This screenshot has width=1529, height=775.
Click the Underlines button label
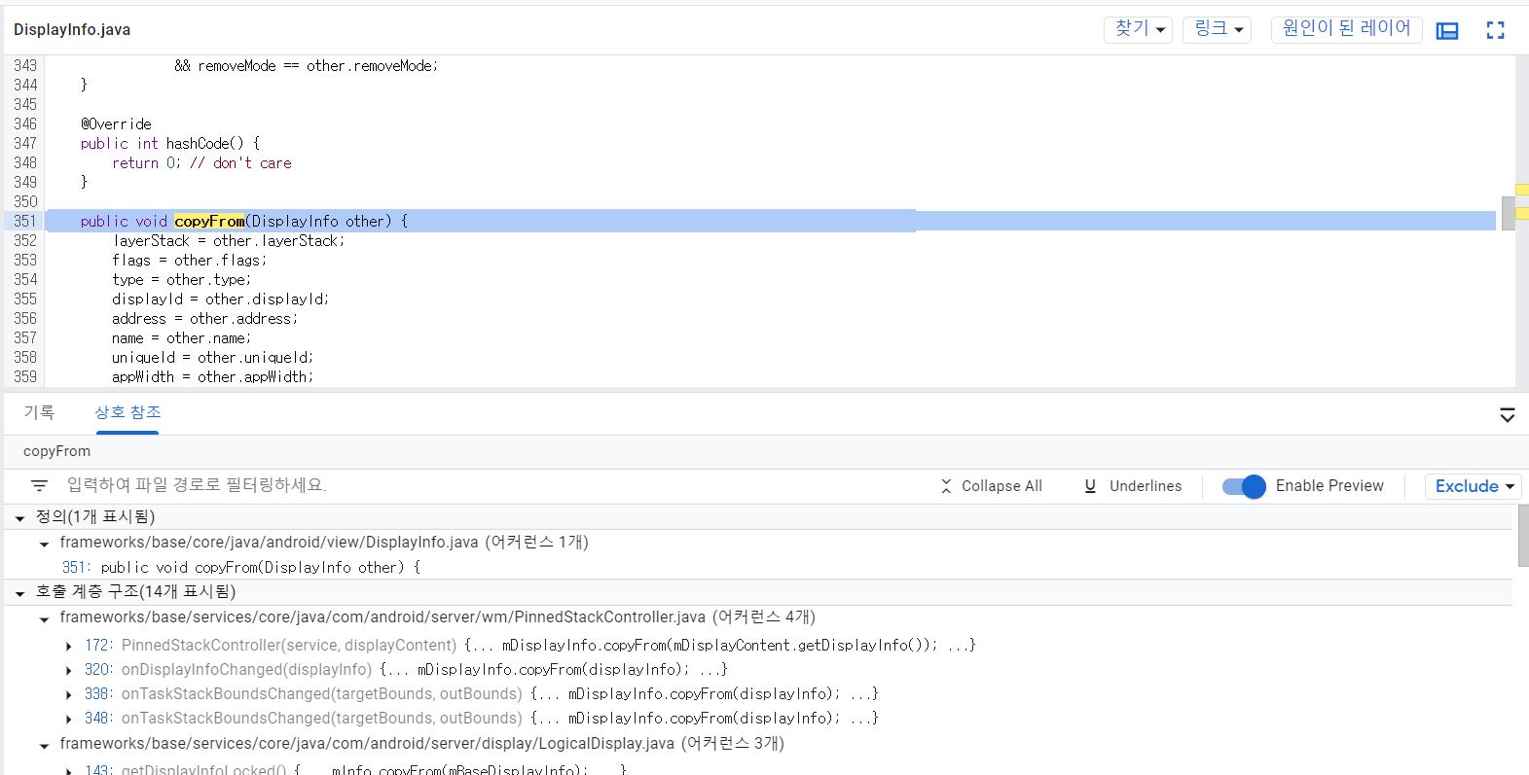[1146, 486]
